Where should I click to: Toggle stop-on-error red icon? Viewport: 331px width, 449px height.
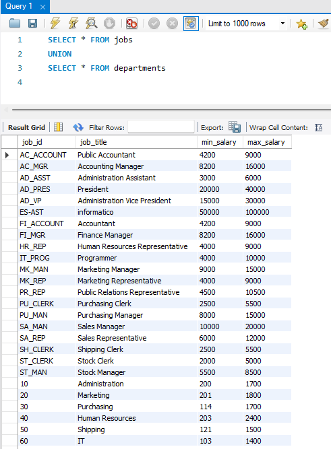coord(131,23)
